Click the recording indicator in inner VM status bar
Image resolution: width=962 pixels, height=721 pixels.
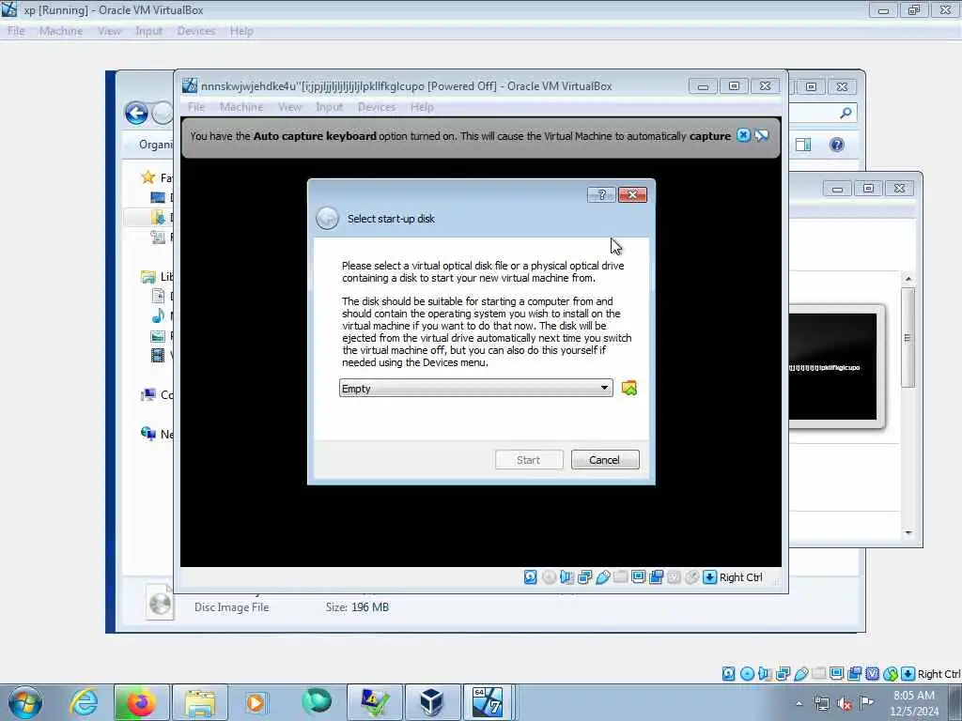(x=657, y=577)
